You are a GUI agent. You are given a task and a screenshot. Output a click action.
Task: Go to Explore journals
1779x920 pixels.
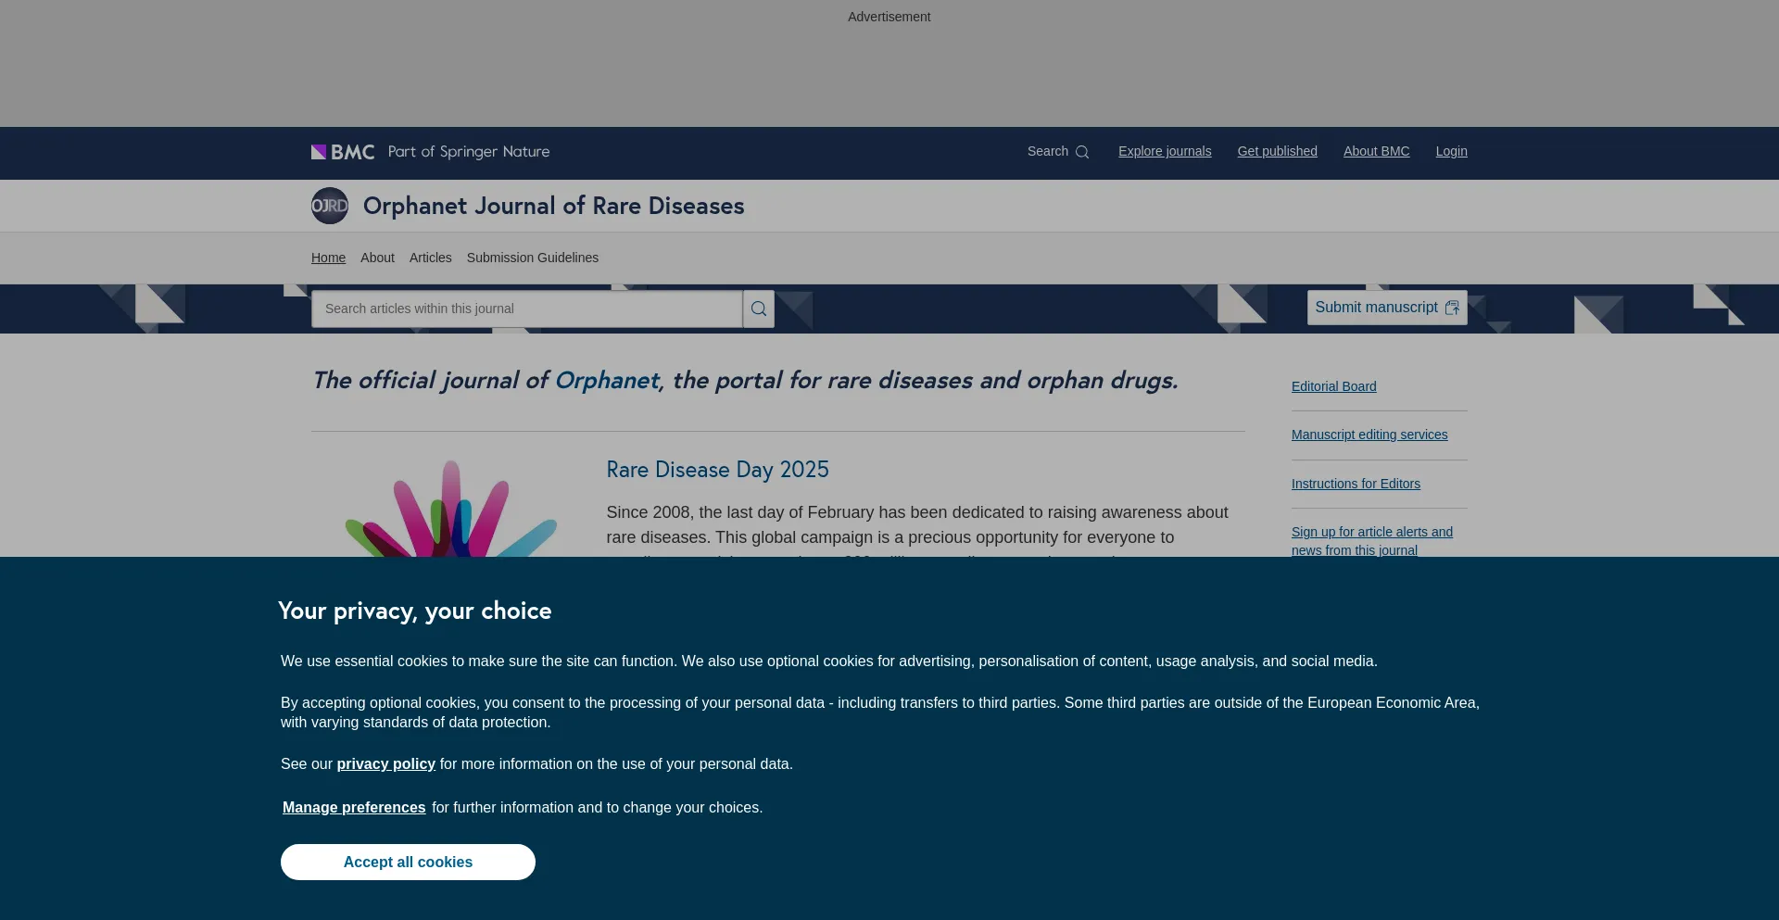(x=1165, y=151)
